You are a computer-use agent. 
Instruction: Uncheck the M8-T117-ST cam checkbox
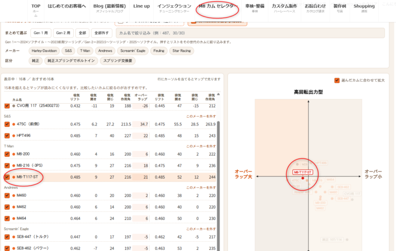7,177
